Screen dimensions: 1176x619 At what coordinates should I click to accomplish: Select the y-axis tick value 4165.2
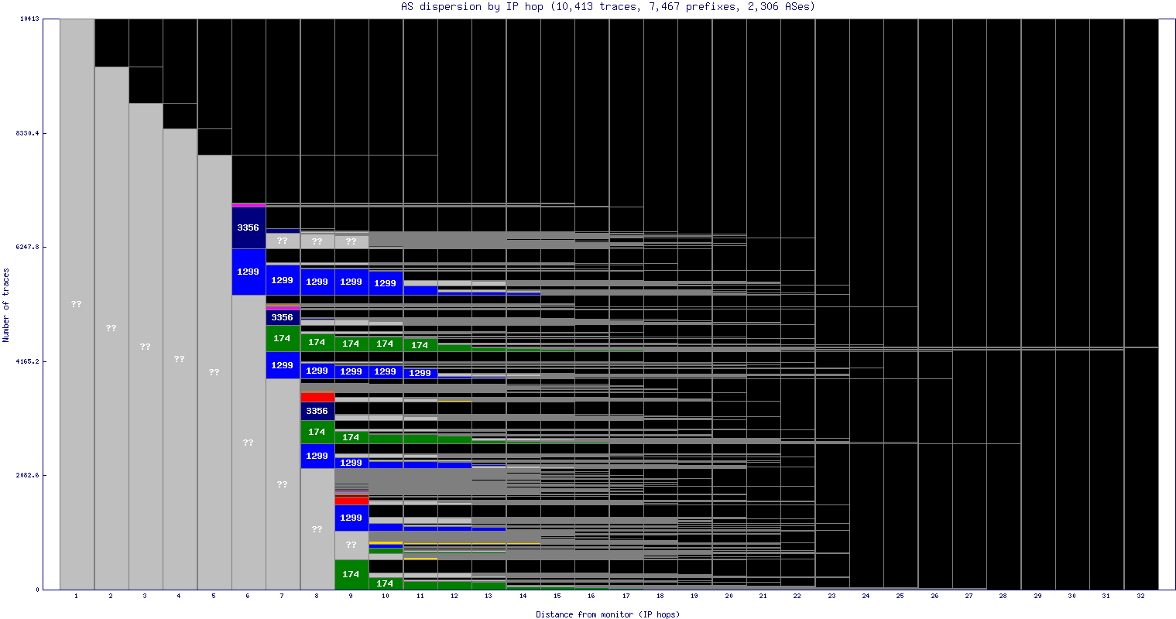pyautogui.click(x=27, y=361)
